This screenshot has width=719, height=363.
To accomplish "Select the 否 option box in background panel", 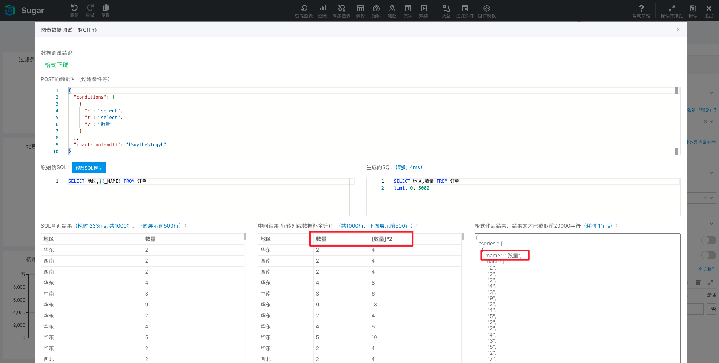I will coord(712,309).
